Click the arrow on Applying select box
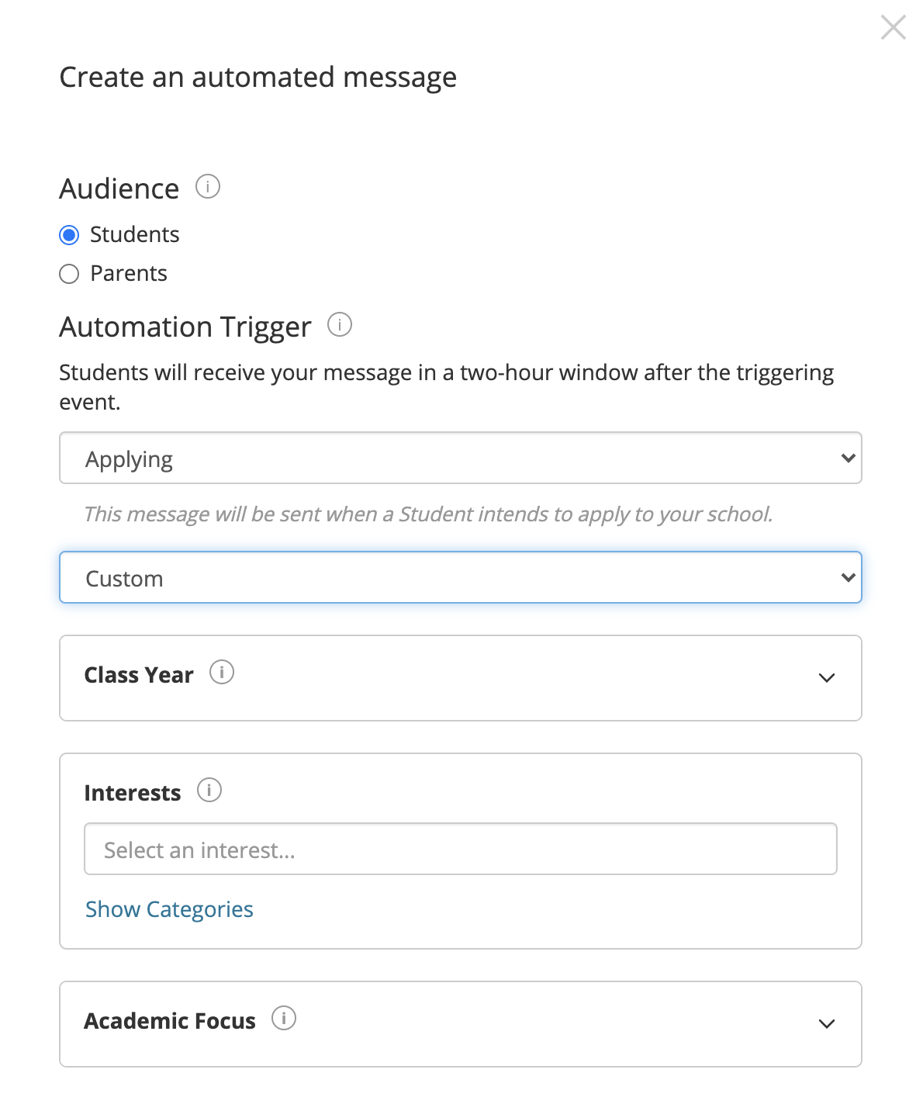The height and width of the screenshot is (1097, 923). 848,458
